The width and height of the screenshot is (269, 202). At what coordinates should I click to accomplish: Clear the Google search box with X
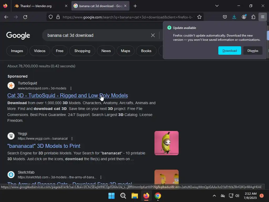[x=153, y=36]
